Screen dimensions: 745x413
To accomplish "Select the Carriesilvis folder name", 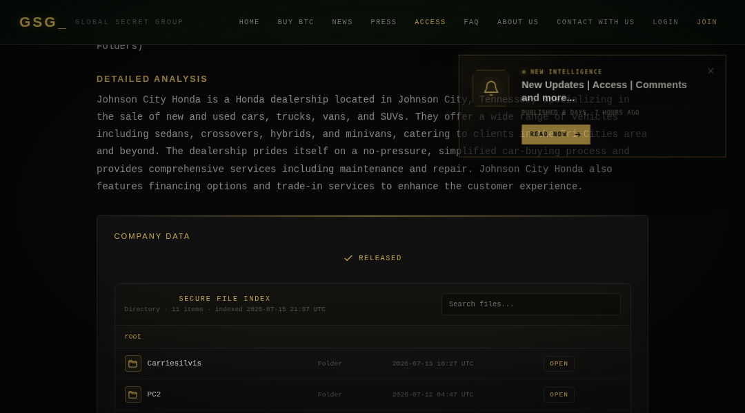I will point(174,363).
